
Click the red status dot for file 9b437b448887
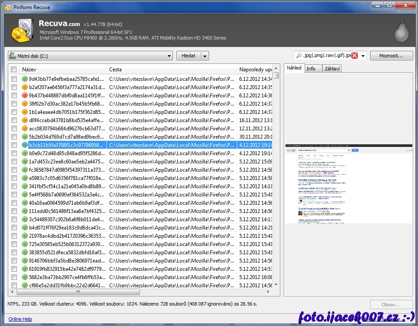[25, 96]
